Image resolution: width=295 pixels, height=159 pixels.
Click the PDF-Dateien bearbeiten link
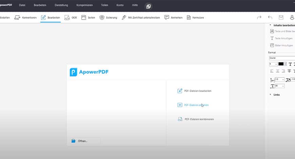(198, 91)
